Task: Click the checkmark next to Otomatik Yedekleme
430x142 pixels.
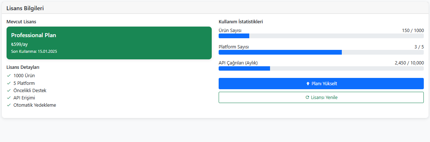Action: click(x=9, y=105)
